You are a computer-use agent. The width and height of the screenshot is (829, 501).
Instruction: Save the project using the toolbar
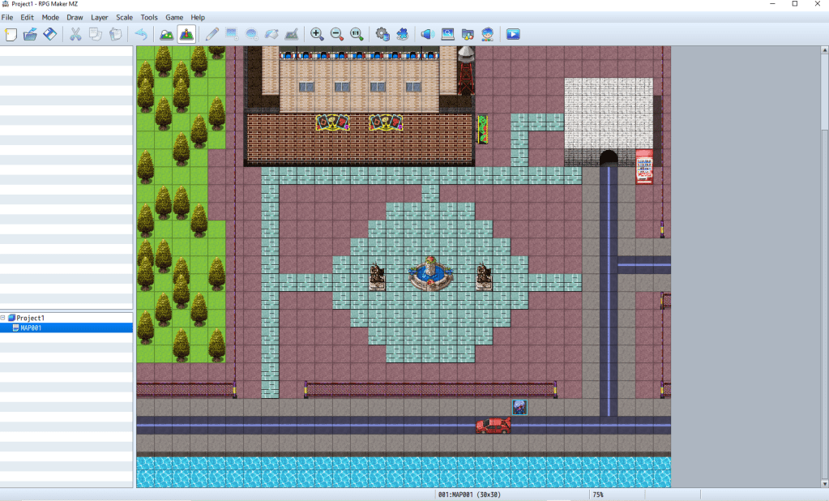[x=49, y=34]
